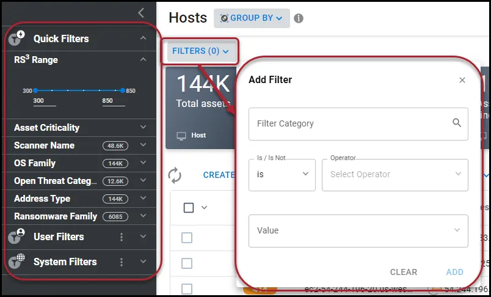The height and width of the screenshot is (297, 491).
Task: Click the Hosts page title
Action: coord(188,18)
